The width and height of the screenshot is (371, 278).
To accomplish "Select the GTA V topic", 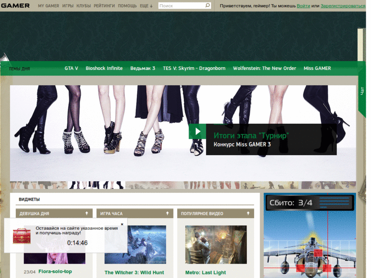I will pos(71,68).
